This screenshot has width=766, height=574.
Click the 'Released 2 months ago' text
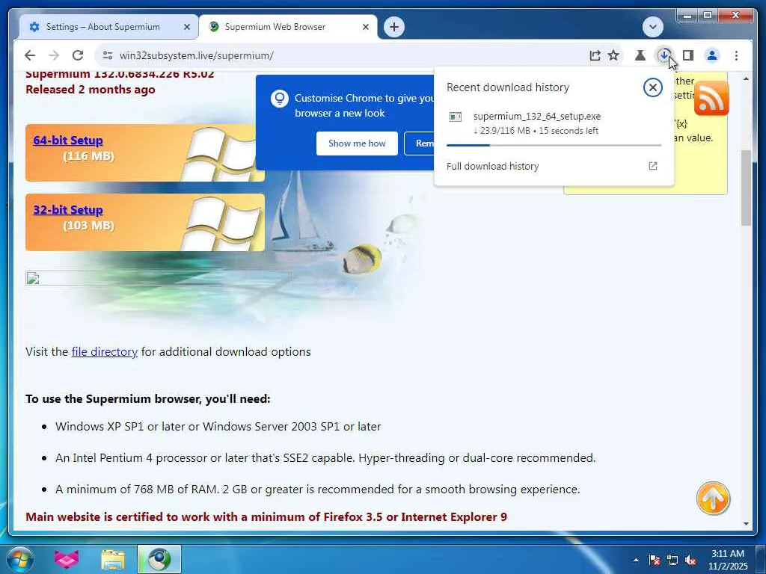(91, 90)
